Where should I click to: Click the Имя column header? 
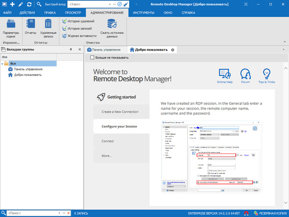[28, 57]
